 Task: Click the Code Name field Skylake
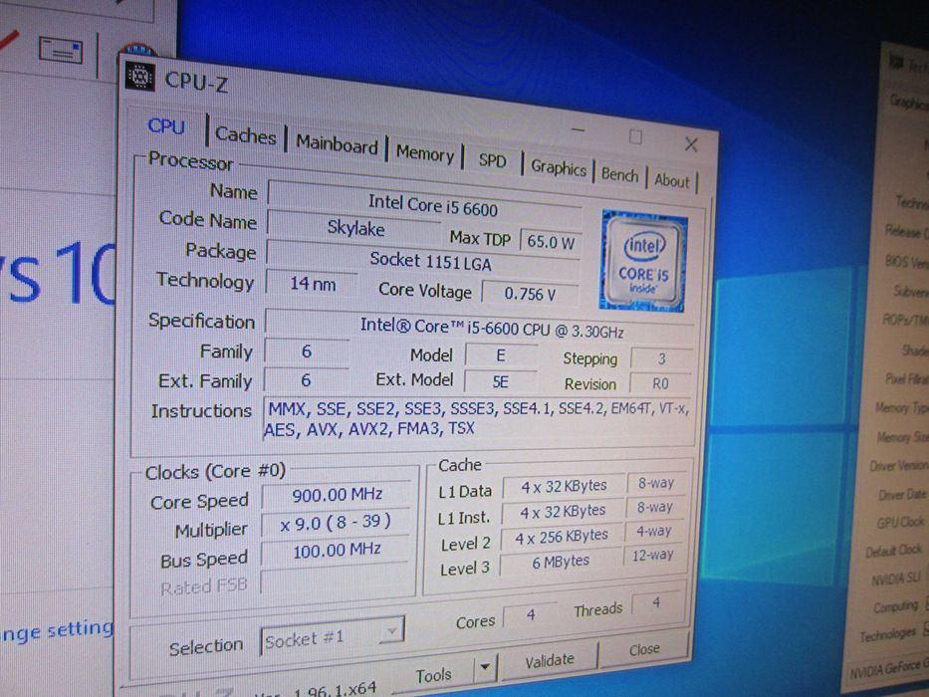[x=354, y=228]
